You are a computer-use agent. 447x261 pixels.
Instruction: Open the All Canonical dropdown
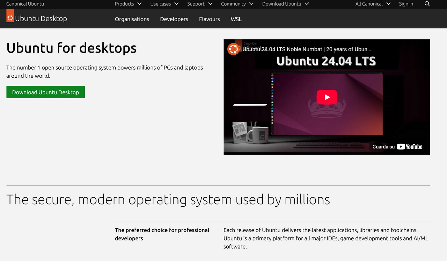(372, 4)
